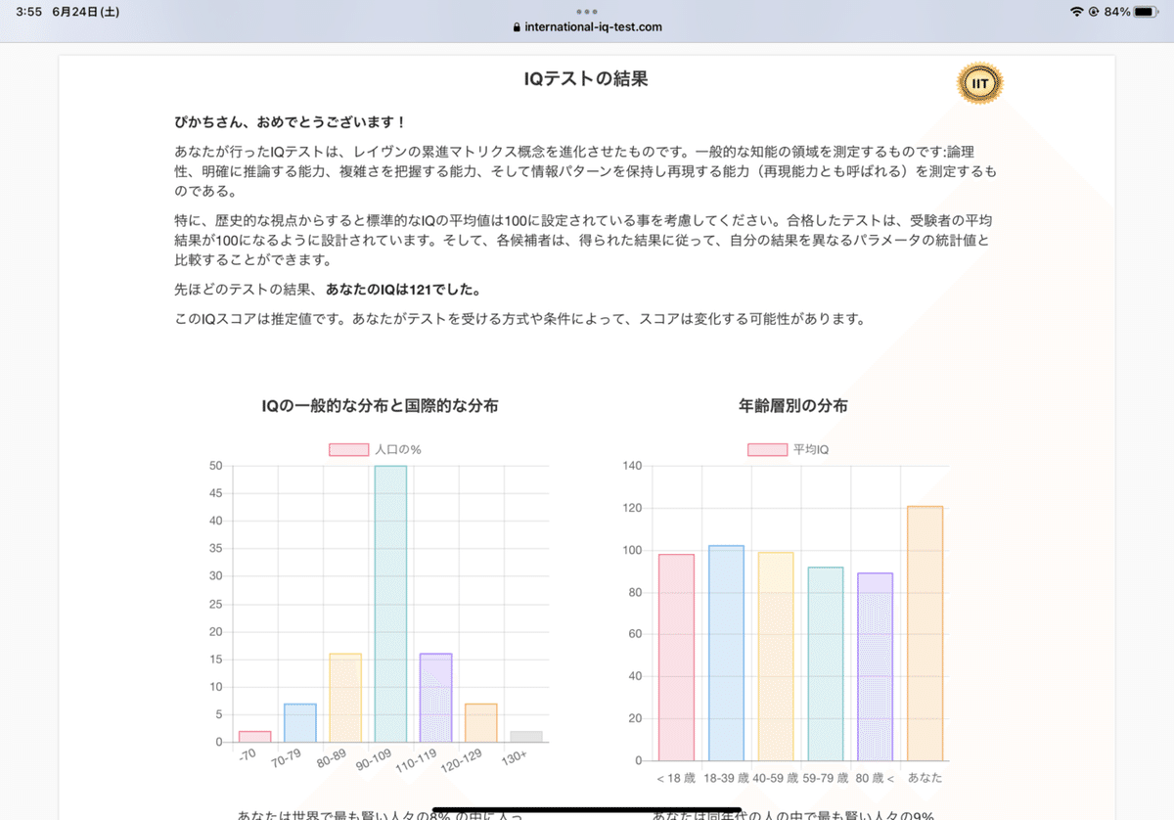Screen dimensions: 1174x820
Task: Tap the IQテストの結果 heading
Action: [x=586, y=79]
